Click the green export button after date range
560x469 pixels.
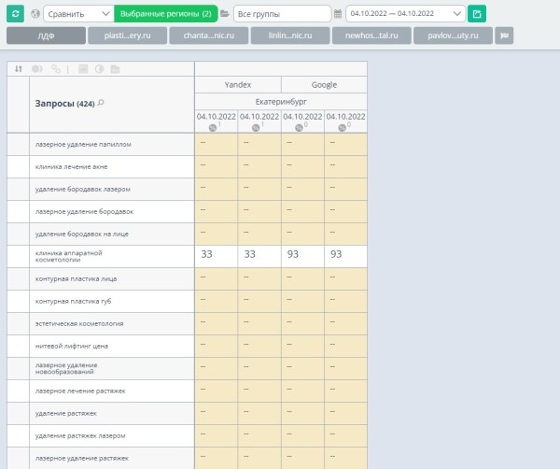tap(477, 14)
